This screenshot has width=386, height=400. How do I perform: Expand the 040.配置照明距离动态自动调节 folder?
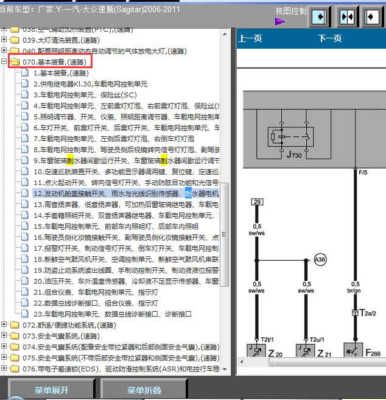[x=4, y=51]
